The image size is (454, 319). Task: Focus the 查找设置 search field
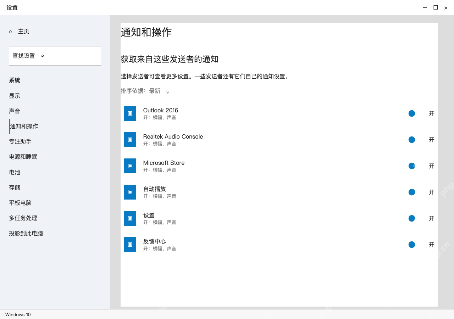pos(55,56)
